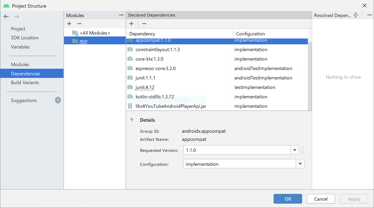
Task: Click the Apply button
Action: pos(354,199)
